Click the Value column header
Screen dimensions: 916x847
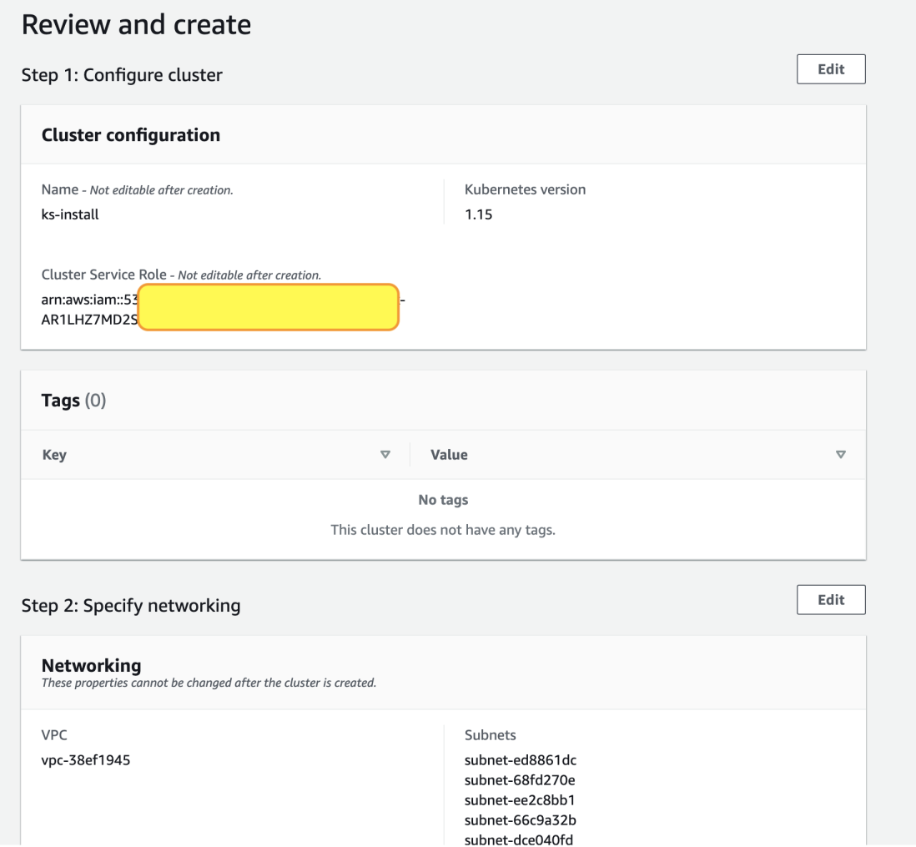(449, 455)
